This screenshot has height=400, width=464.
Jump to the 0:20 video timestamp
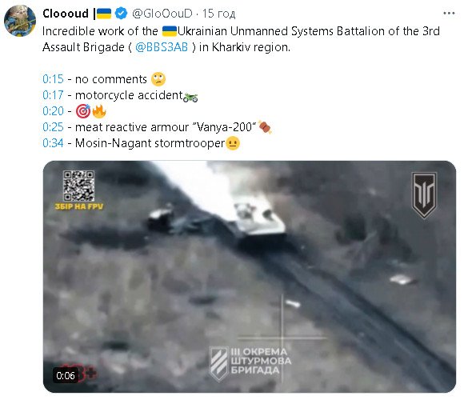53,111
